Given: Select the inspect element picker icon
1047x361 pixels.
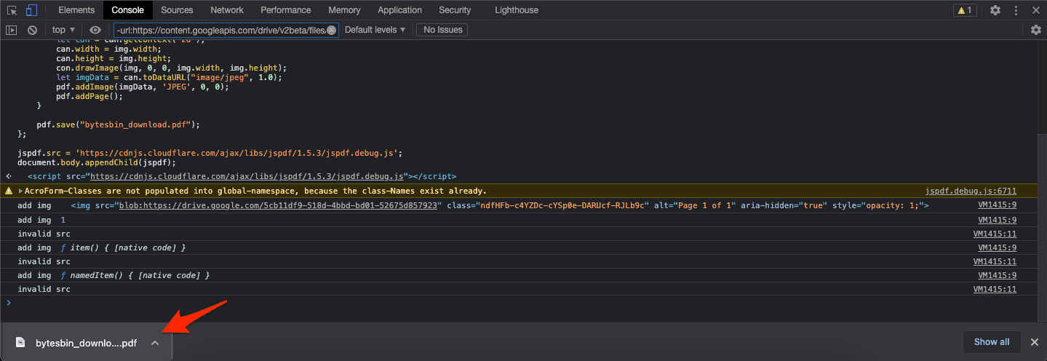Looking at the screenshot, I should [x=12, y=10].
